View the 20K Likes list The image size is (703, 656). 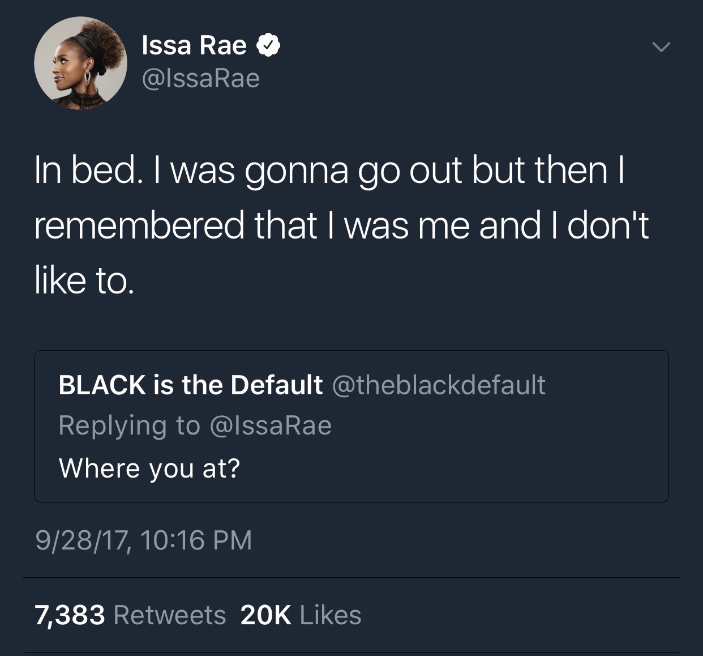click(301, 615)
